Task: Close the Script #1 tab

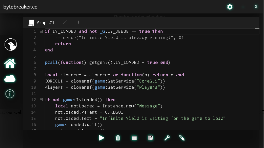Action: click(x=65, y=23)
